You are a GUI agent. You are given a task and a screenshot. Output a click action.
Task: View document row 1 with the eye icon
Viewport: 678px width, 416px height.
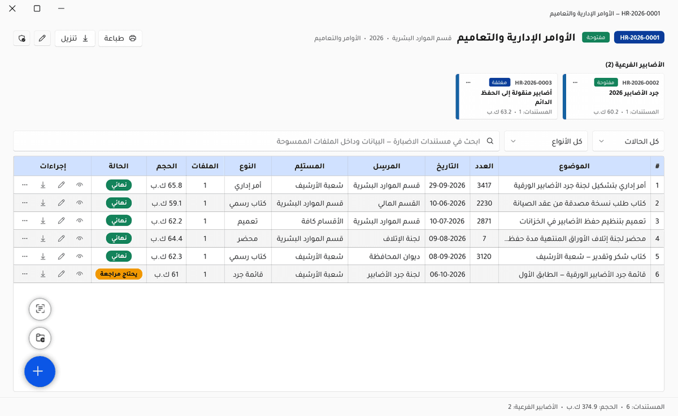[x=80, y=185]
